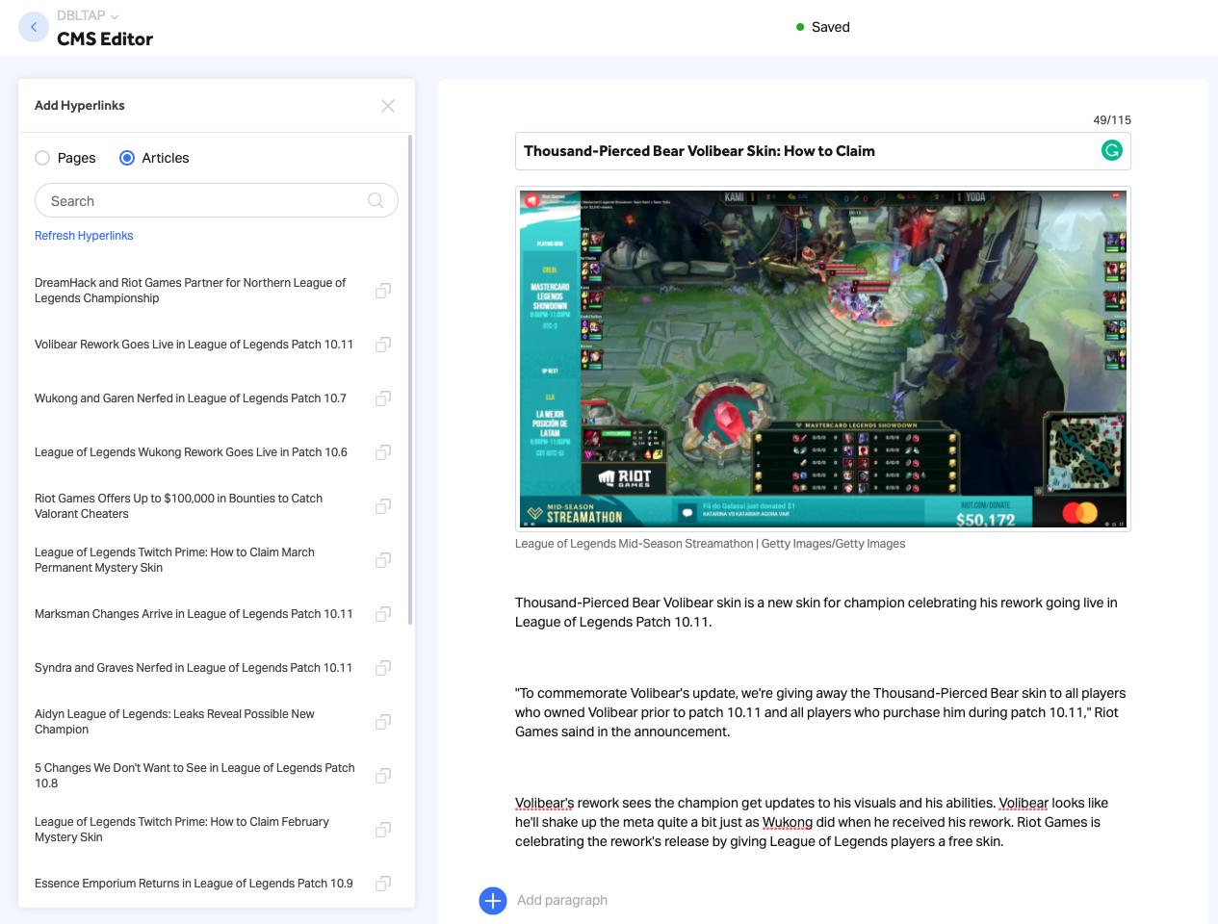Select the Pages radio button
This screenshot has width=1218, height=924.
pyautogui.click(x=42, y=158)
